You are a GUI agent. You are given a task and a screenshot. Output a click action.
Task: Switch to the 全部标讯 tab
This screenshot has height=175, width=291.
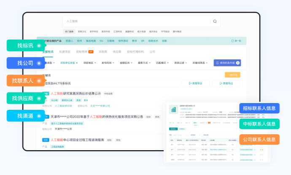pyautogui.click(x=48, y=52)
